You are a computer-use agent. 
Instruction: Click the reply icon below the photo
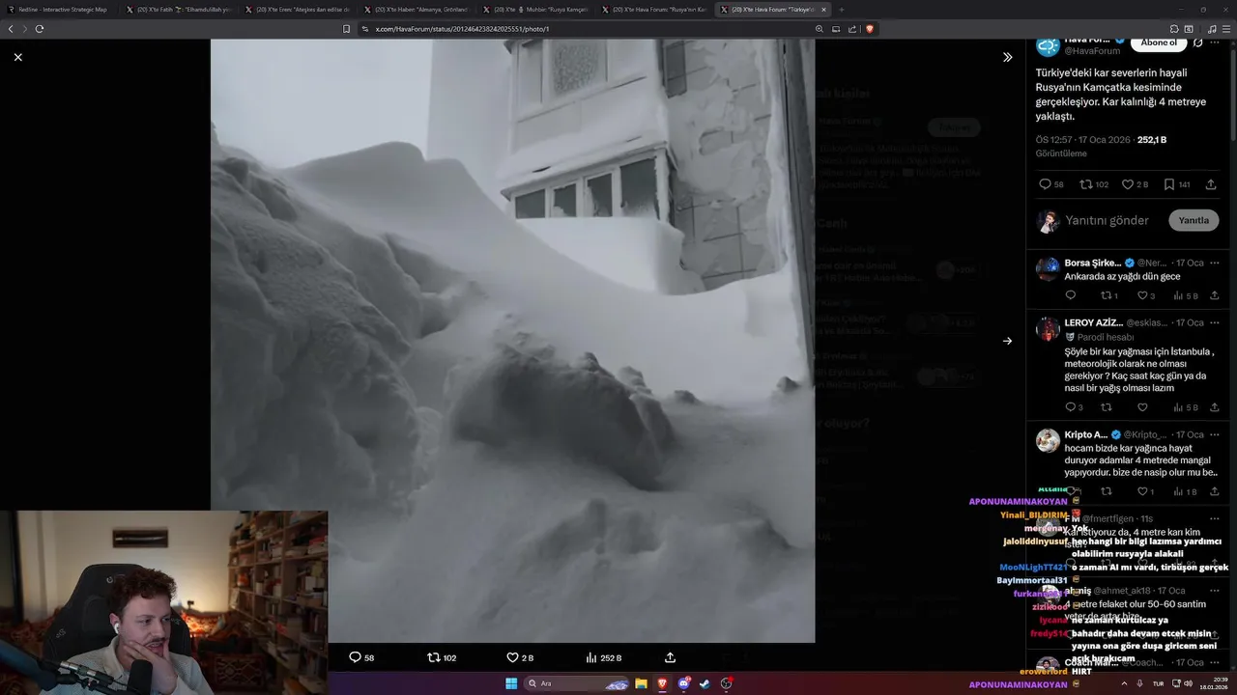tap(355, 657)
